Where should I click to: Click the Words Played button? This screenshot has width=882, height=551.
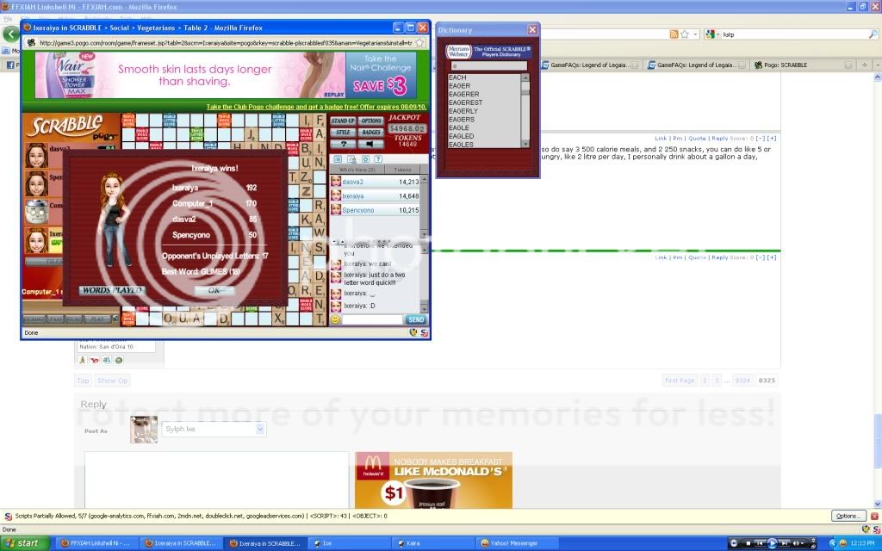point(111,291)
